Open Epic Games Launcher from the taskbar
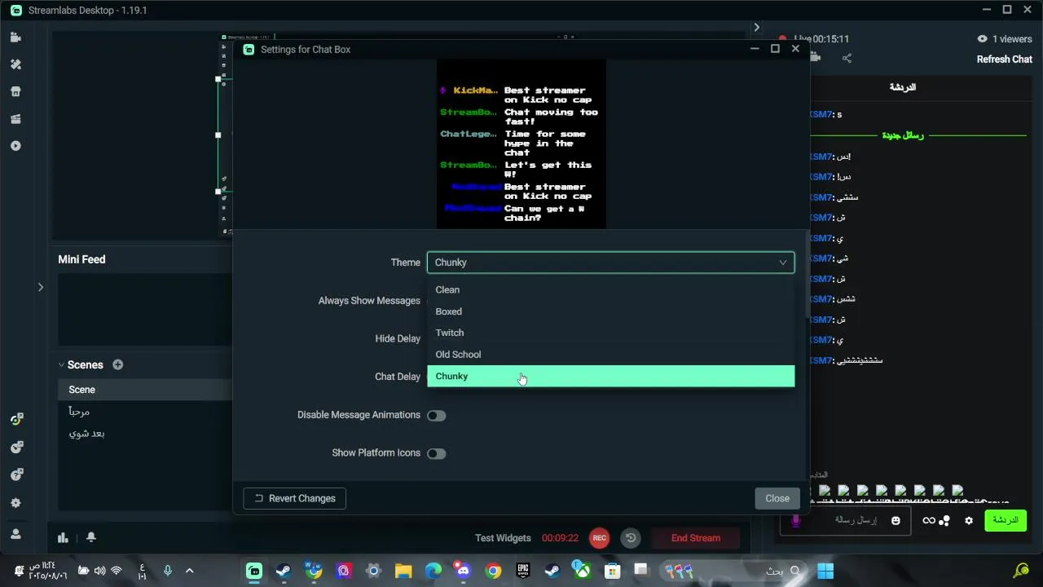The image size is (1043, 587). coord(522,571)
